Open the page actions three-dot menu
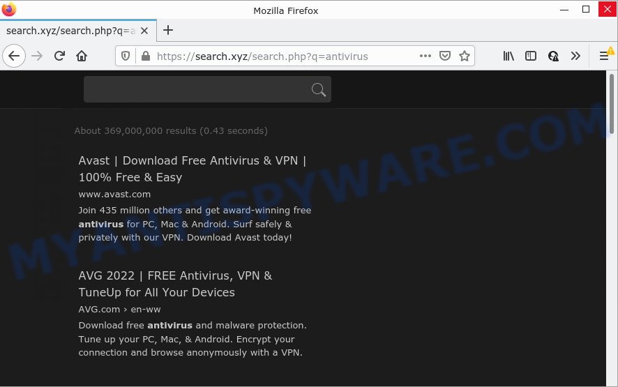The height and width of the screenshot is (387, 618). pos(425,56)
